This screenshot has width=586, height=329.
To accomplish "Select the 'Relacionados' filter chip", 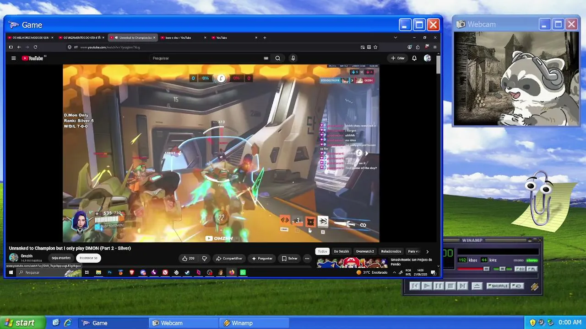I will coord(391,251).
